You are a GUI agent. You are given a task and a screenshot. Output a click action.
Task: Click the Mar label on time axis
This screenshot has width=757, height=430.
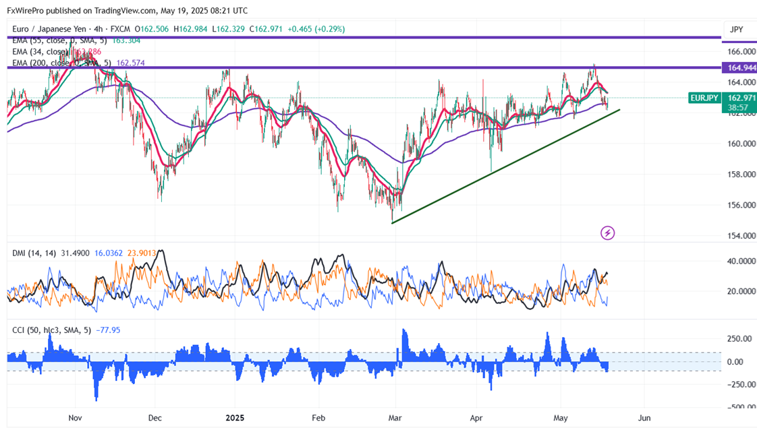[395, 418]
